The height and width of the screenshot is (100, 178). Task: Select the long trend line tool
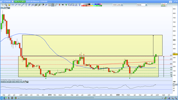click(23, 5)
